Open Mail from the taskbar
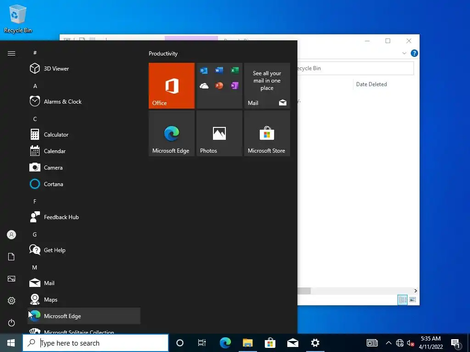 coord(292,343)
